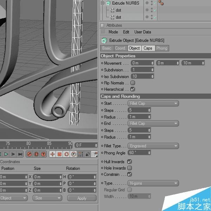211x211 pixels.
Task: Select the Object tab
Action: pos(134,48)
